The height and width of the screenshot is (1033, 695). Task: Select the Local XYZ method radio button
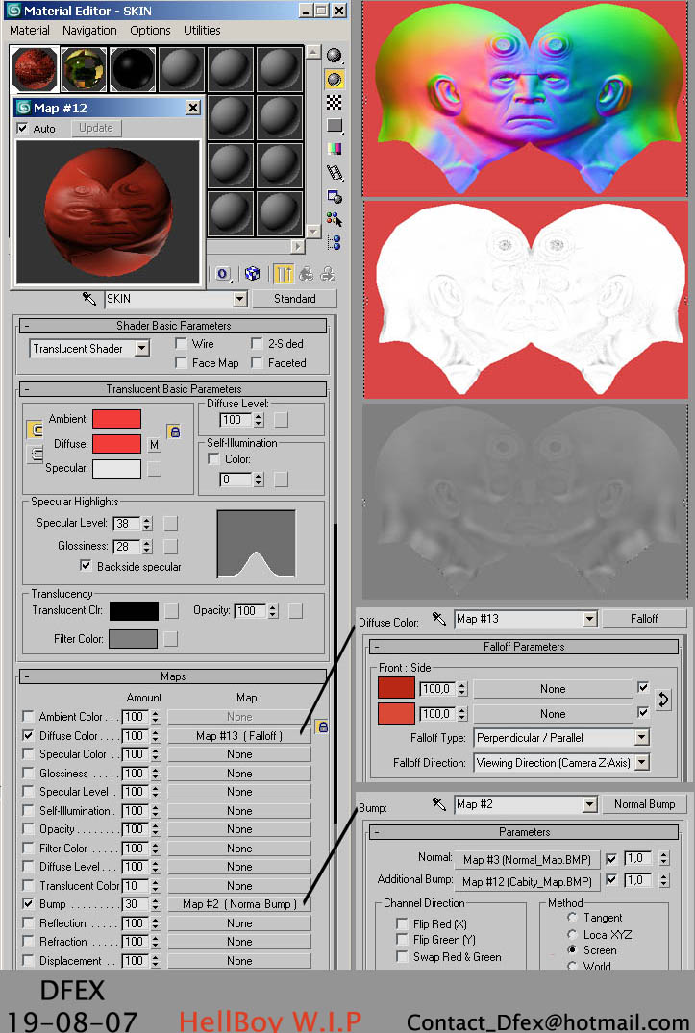572,933
